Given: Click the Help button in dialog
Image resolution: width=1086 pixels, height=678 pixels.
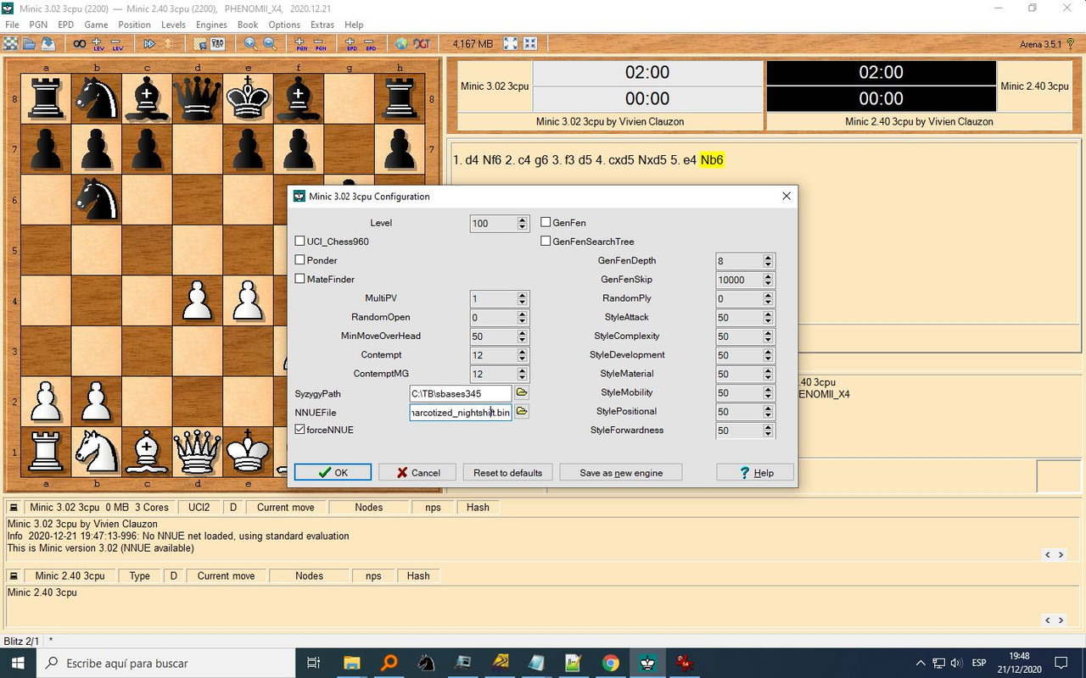Looking at the screenshot, I should tap(755, 472).
